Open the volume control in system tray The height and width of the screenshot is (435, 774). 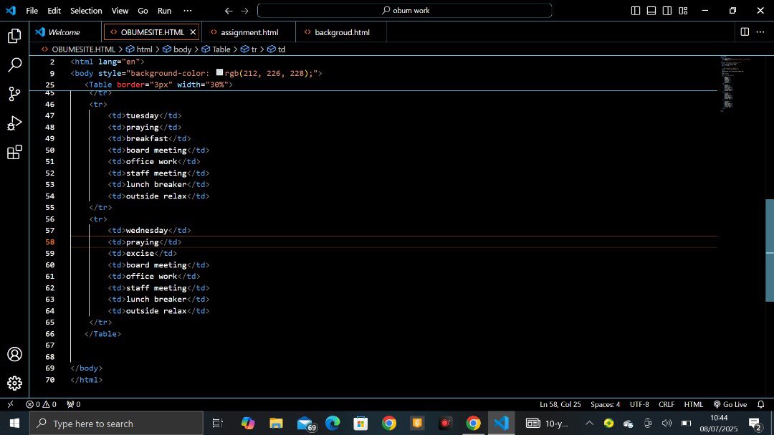tap(666, 424)
